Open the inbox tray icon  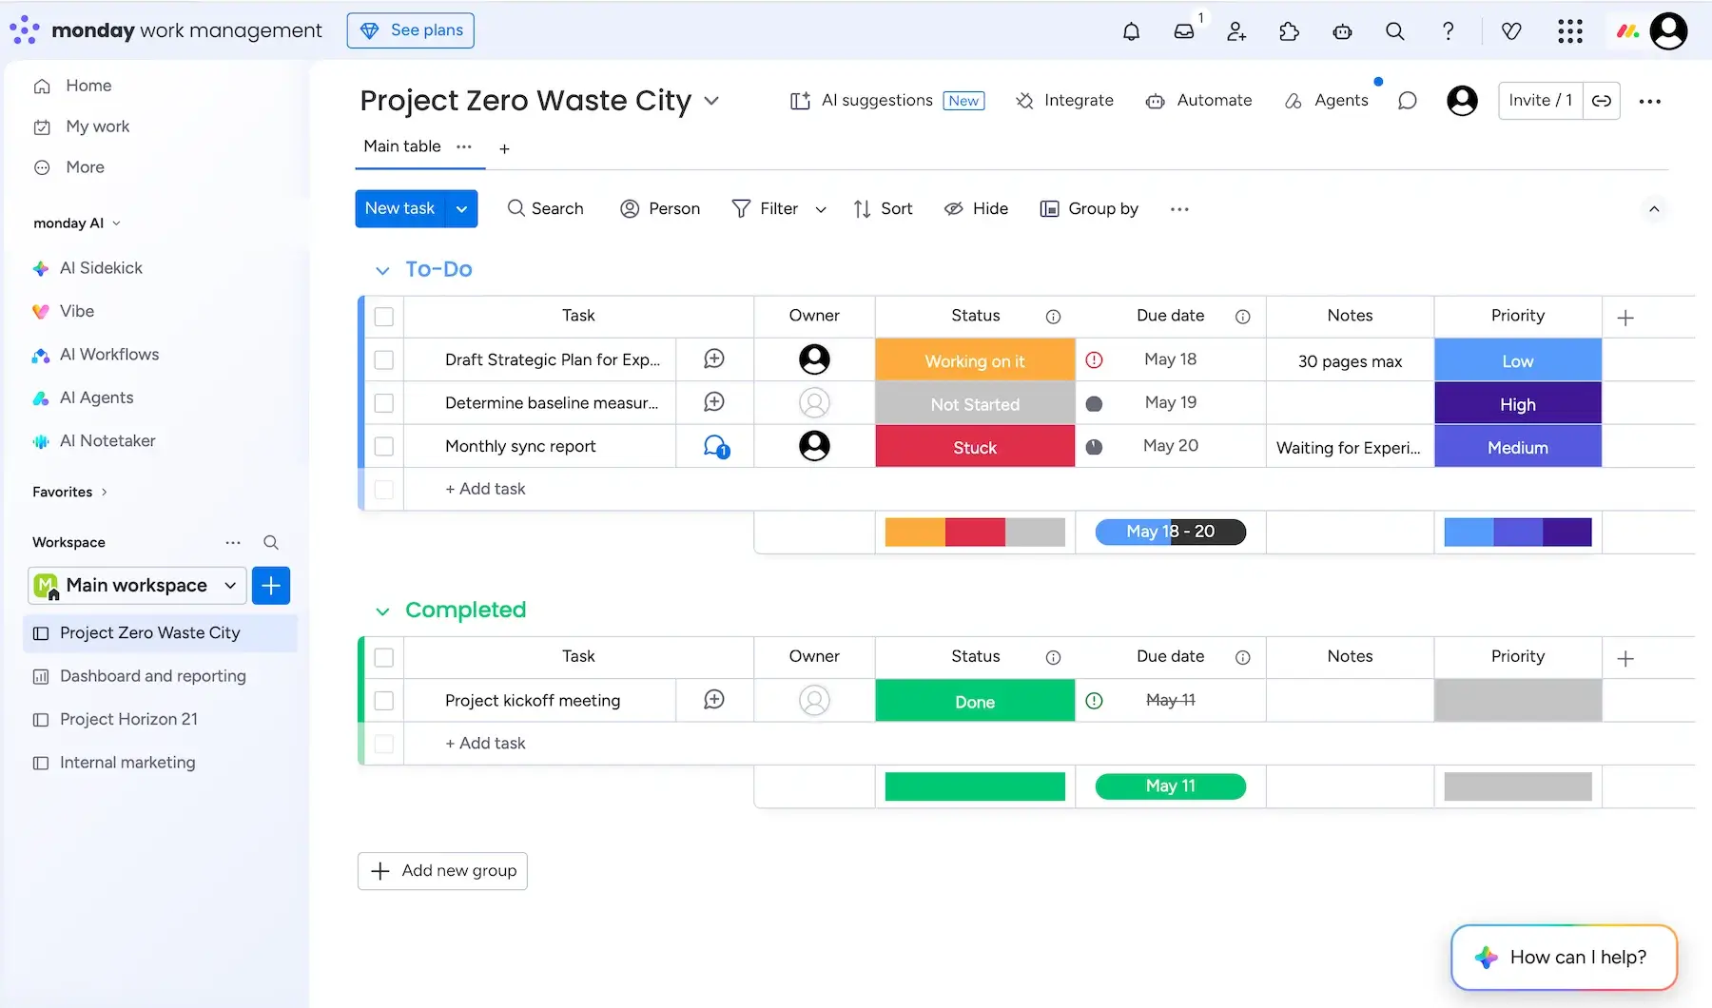(1184, 31)
